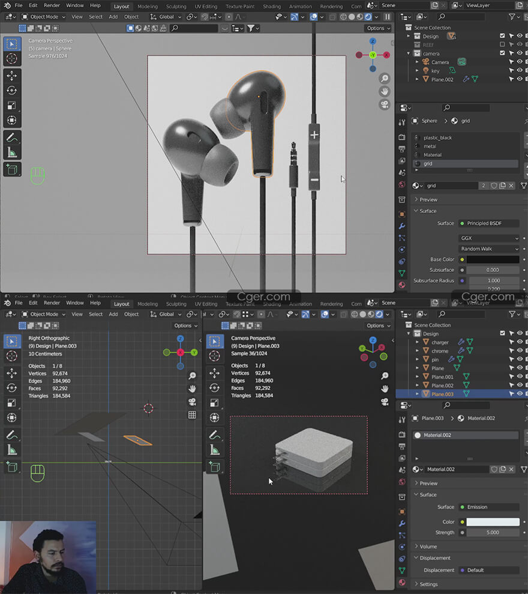Click the Emission surface shader button
528x594 pixels.
pos(488,507)
